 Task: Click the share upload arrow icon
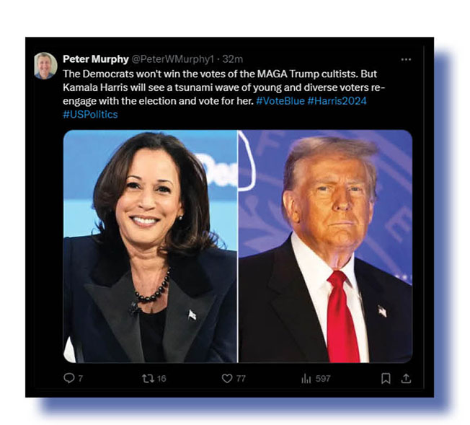pos(406,378)
